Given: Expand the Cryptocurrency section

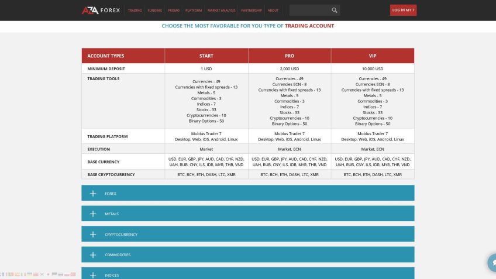Looking at the screenshot, I should [x=247, y=234].
